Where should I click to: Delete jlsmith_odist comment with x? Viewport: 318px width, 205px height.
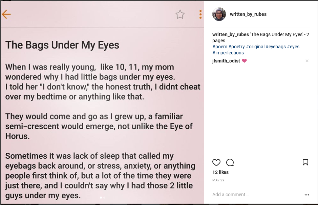point(307,61)
